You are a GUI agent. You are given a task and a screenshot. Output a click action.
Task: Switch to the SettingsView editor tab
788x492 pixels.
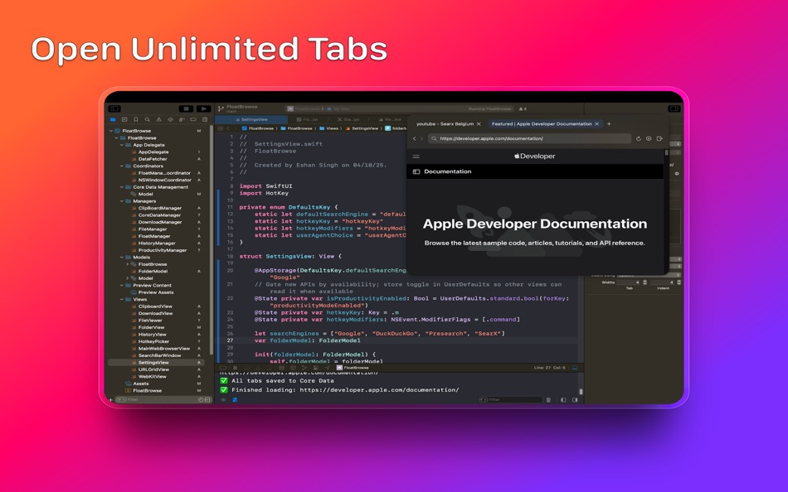point(251,119)
